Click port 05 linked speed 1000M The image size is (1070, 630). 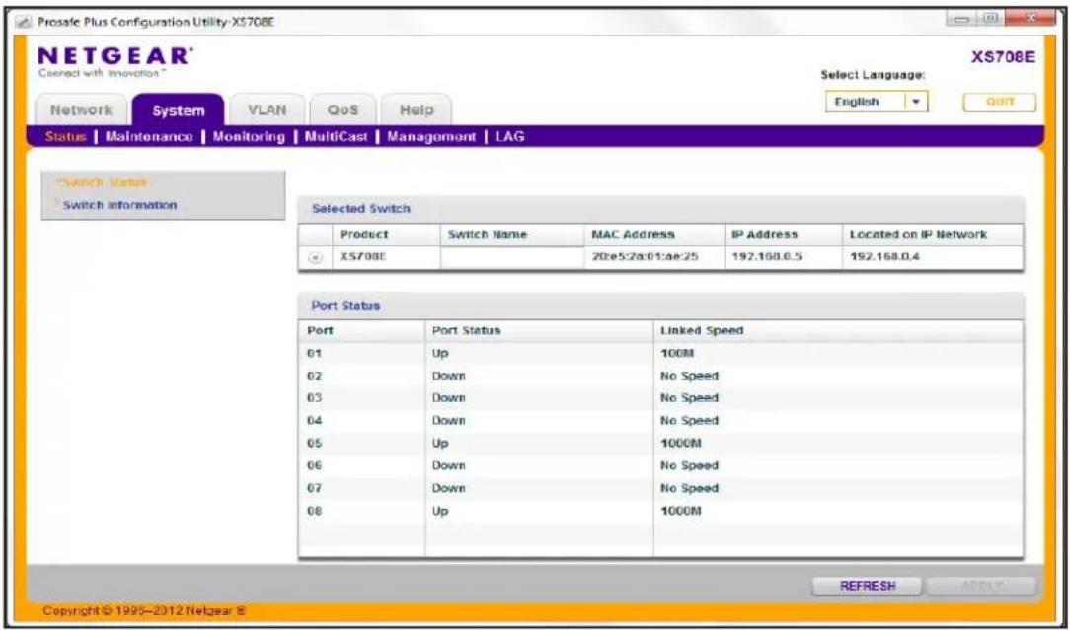pos(680,444)
